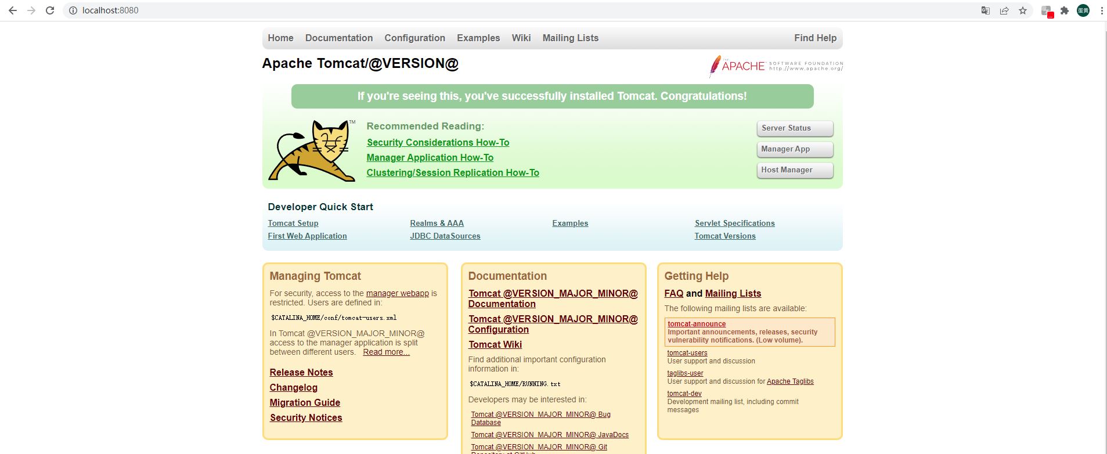Open the Chrome three-dot menu
This screenshot has width=1107, height=454.
tap(1101, 10)
